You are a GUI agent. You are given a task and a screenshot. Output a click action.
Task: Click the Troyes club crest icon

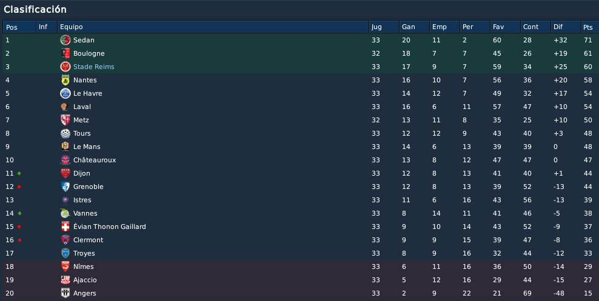tap(65, 253)
